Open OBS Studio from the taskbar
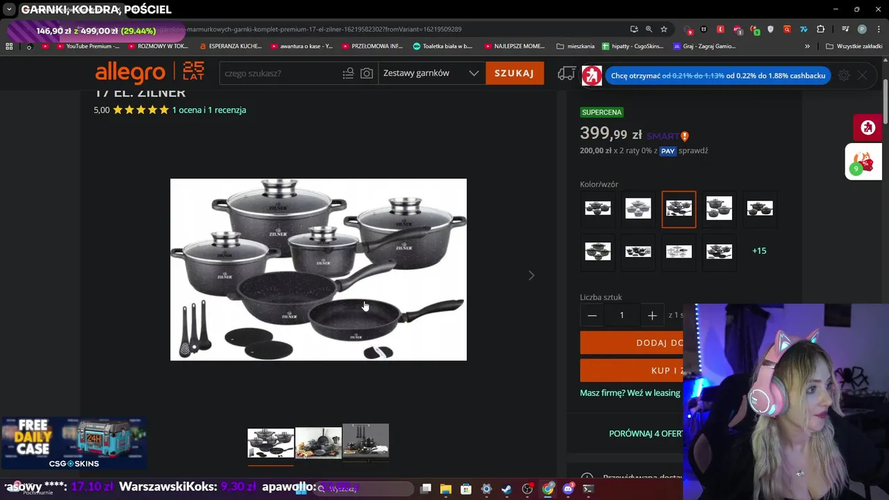The image size is (889, 500). click(528, 489)
